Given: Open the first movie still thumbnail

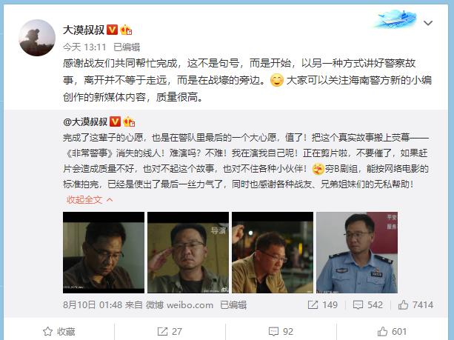Looking at the screenshot, I should point(104,253).
